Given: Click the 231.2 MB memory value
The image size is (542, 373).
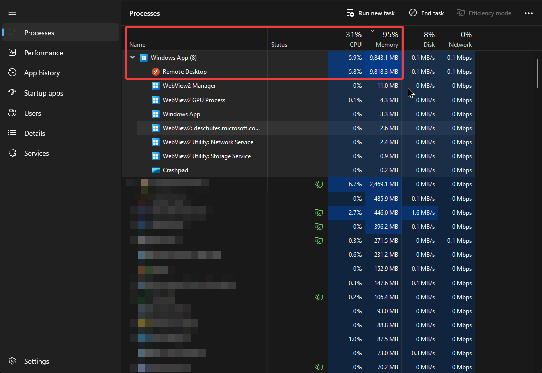Looking at the screenshot, I should click(x=386, y=255).
